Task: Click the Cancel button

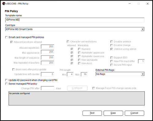Action: [x=134, y=113]
